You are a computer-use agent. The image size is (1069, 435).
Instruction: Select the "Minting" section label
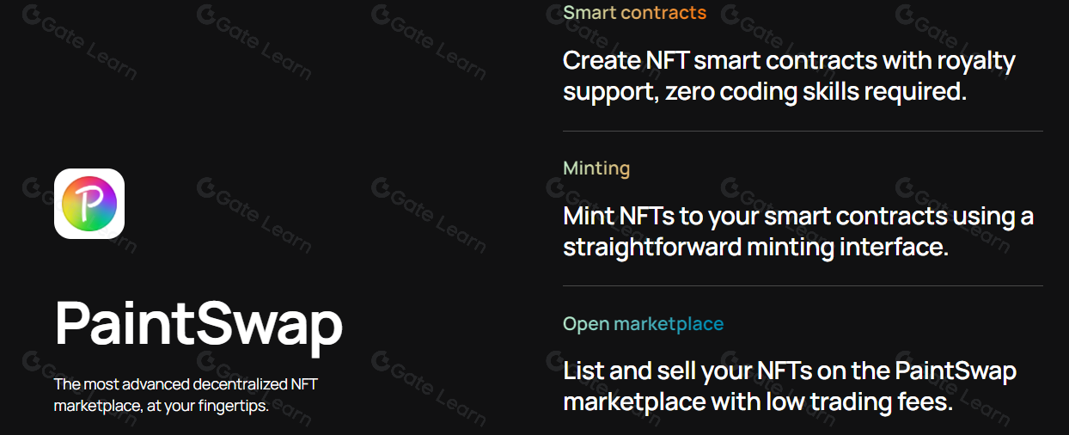[x=596, y=168]
